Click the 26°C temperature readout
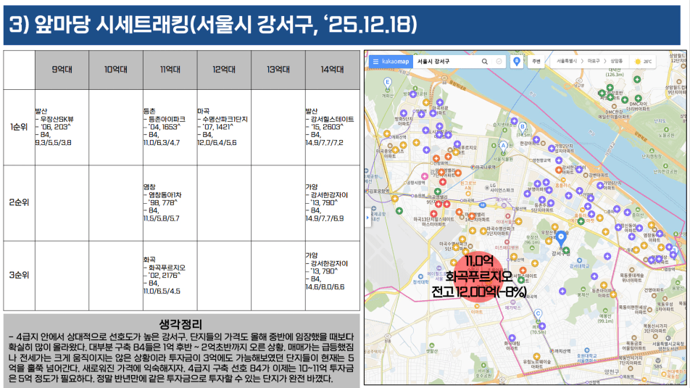This screenshot has width=690, height=388. coord(647,62)
